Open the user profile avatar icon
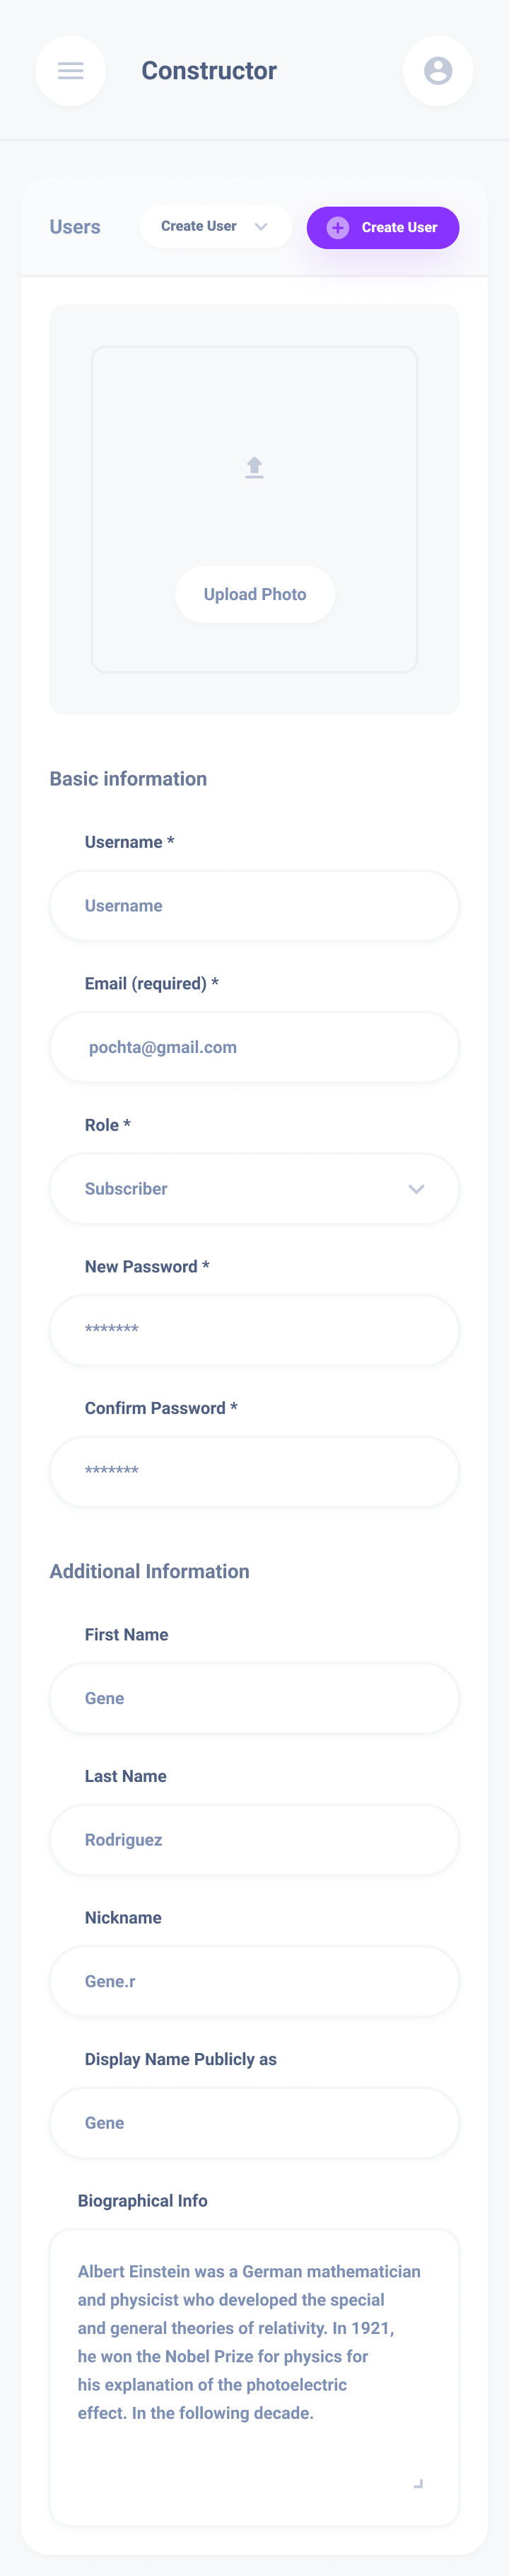The height and width of the screenshot is (2576, 509). [x=437, y=71]
